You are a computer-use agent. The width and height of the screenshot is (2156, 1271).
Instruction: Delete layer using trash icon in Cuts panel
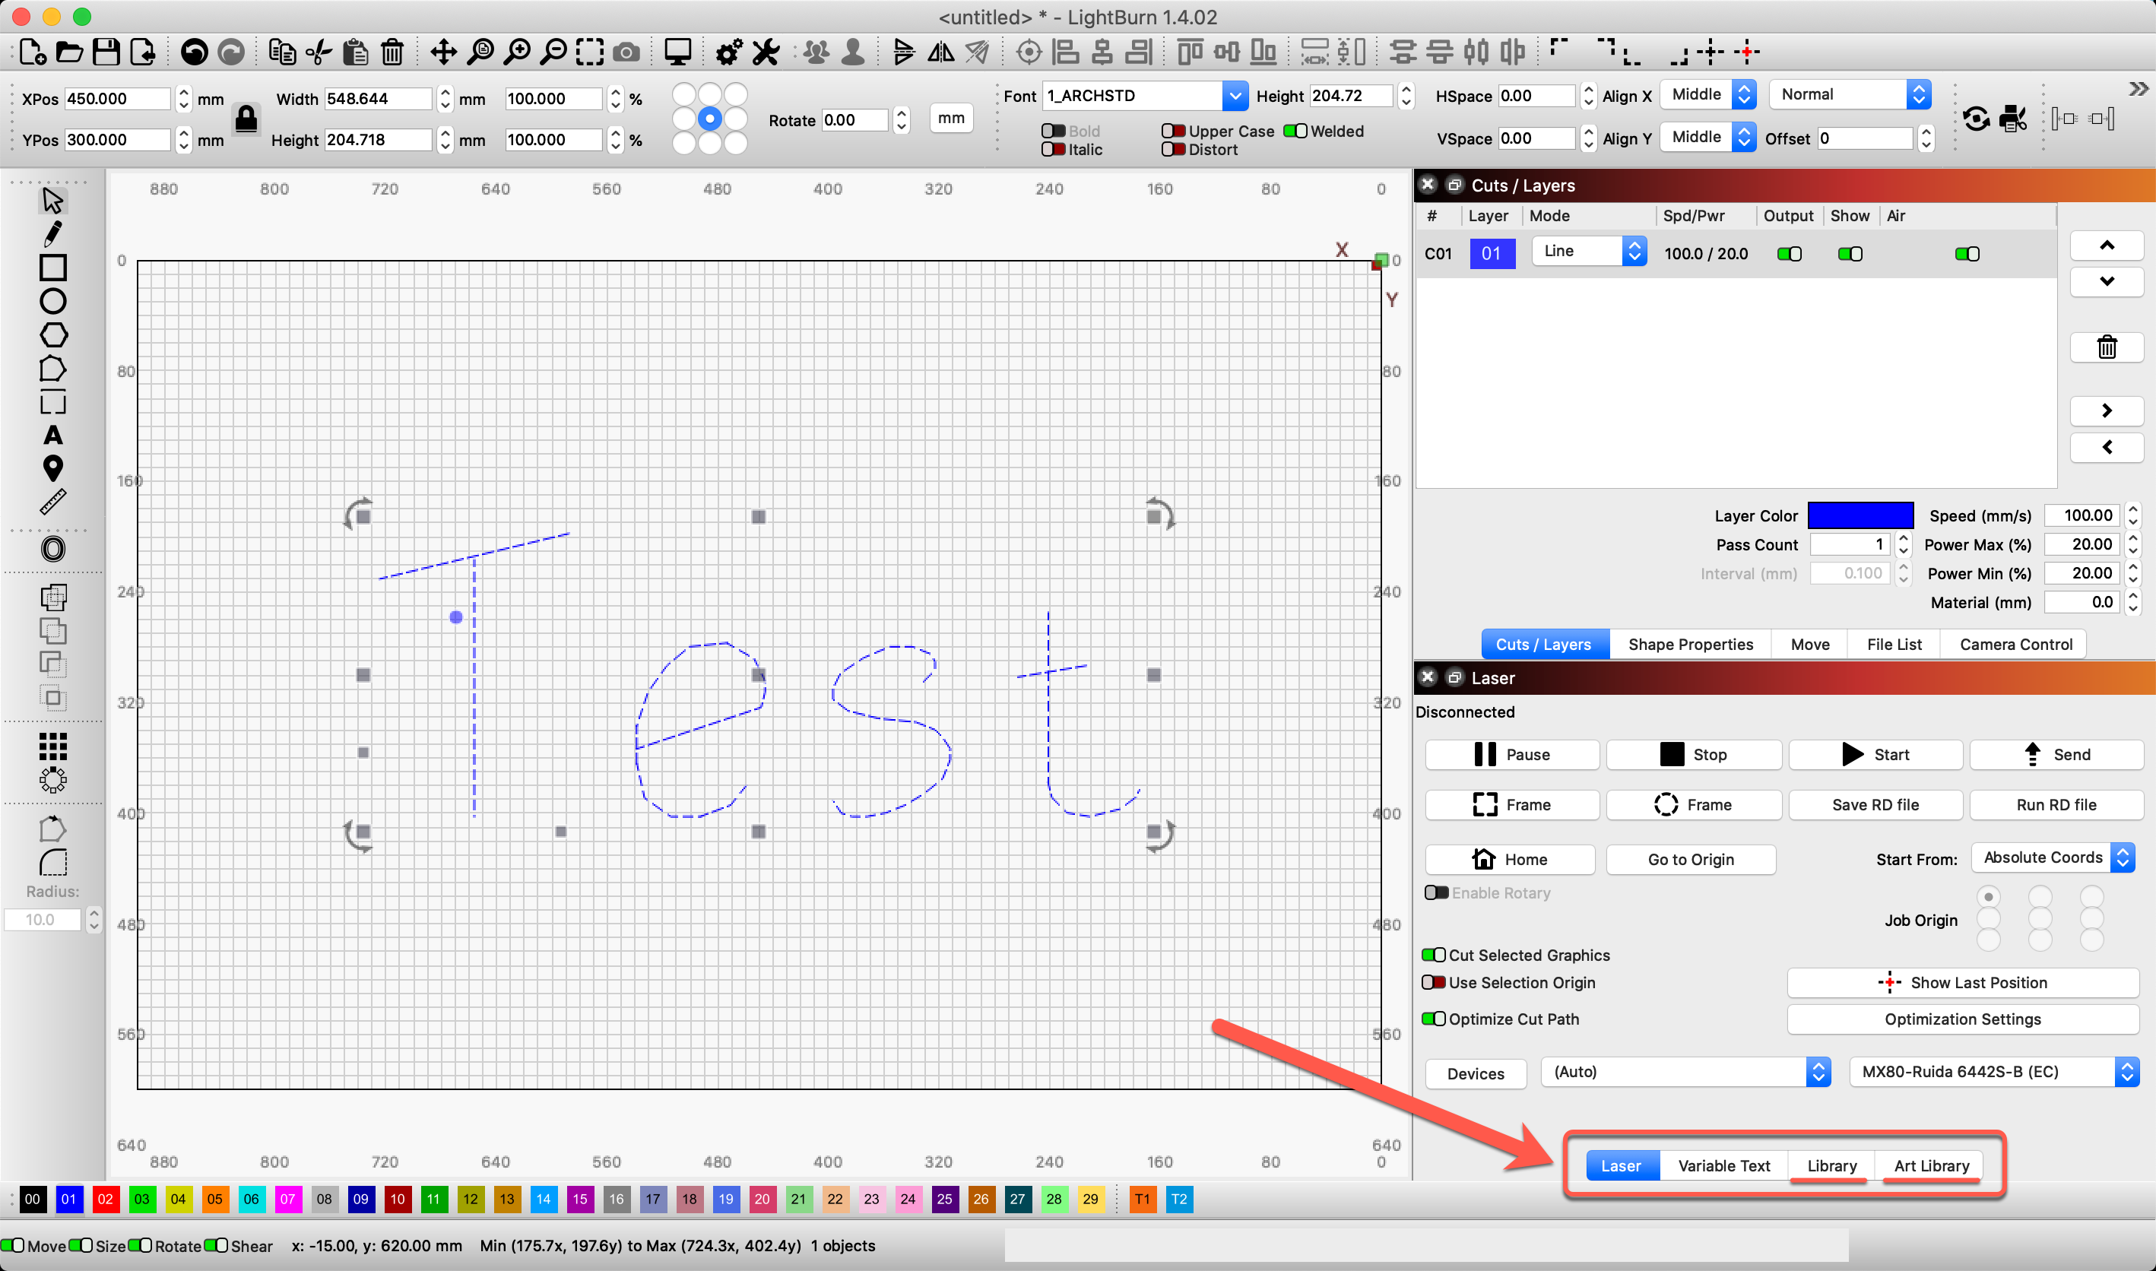point(2107,347)
